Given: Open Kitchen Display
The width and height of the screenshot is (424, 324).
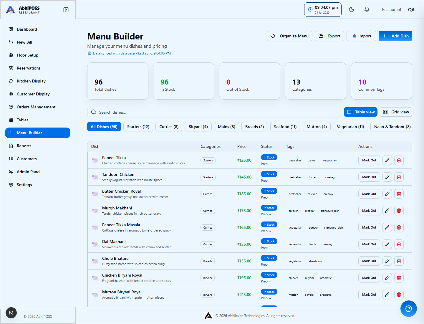Looking at the screenshot, I should point(38,81).
